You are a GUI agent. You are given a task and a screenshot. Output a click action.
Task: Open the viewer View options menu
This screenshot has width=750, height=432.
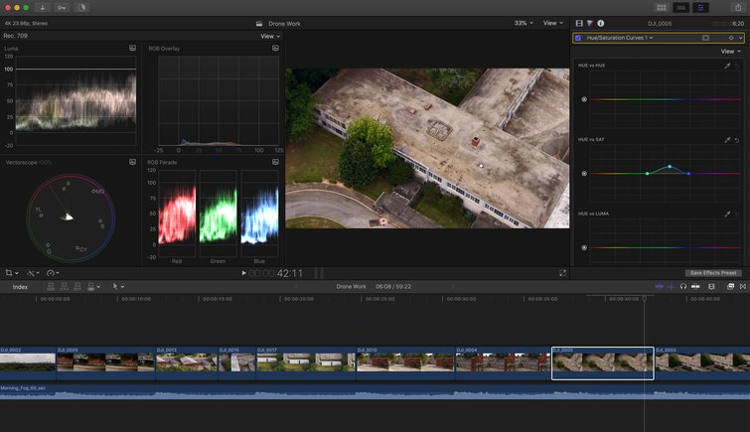point(554,23)
